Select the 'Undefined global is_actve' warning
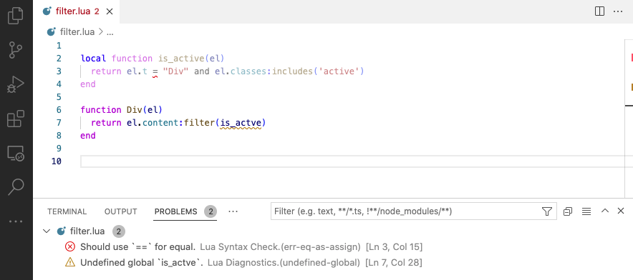The image size is (633, 280). point(333,263)
